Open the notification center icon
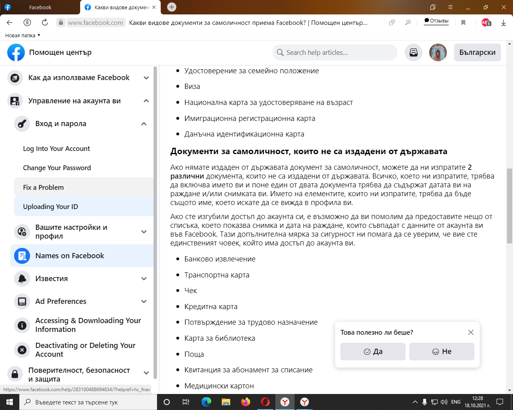Viewport: 513px width, 410px height. (x=500, y=402)
